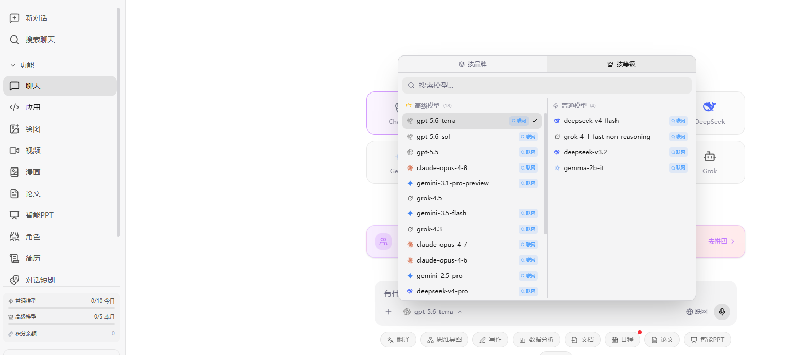Collapse the 功能 section chevron
809x355 pixels.
[x=13, y=65]
